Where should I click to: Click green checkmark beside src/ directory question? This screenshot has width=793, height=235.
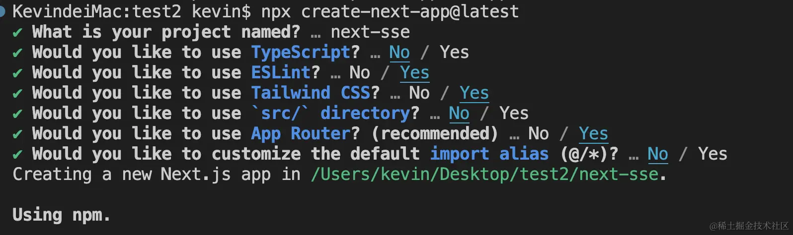(17, 114)
